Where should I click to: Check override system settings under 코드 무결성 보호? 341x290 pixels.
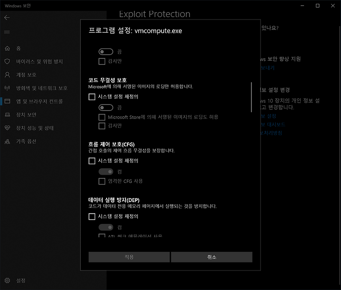(x=92, y=97)
